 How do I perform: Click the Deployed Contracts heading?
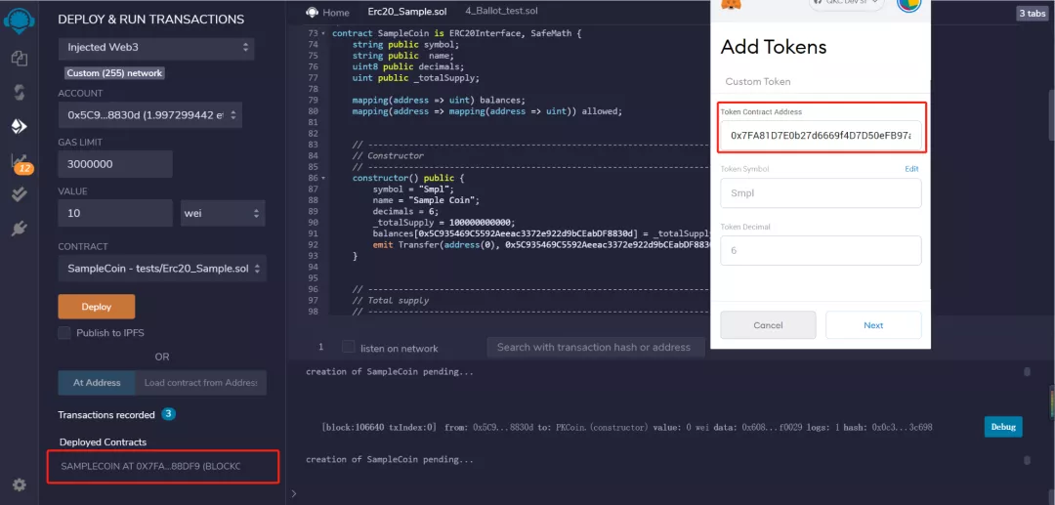103,442
